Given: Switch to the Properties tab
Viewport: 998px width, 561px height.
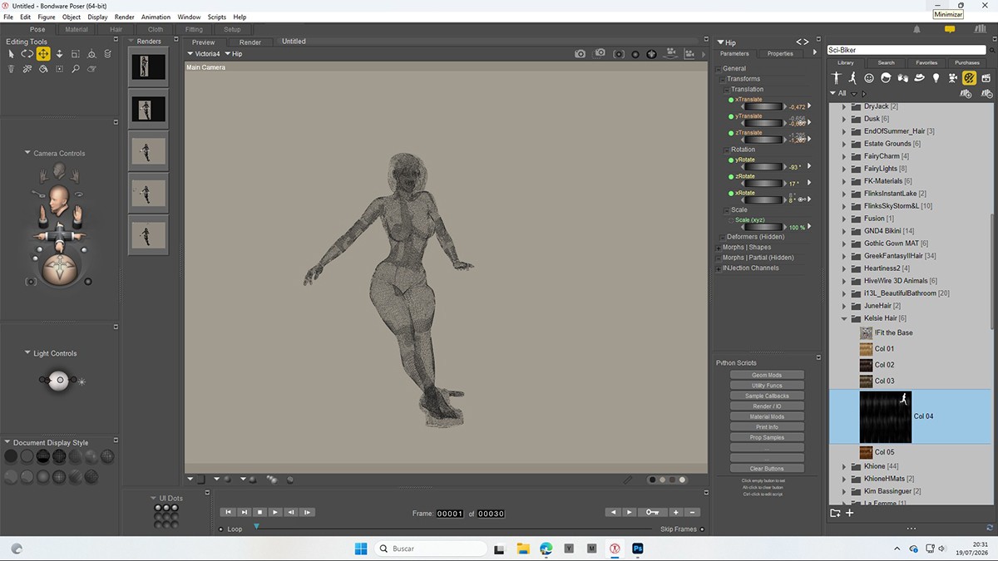Looking at the screenshot, I should pyautogui.click(x=780, y=53).
